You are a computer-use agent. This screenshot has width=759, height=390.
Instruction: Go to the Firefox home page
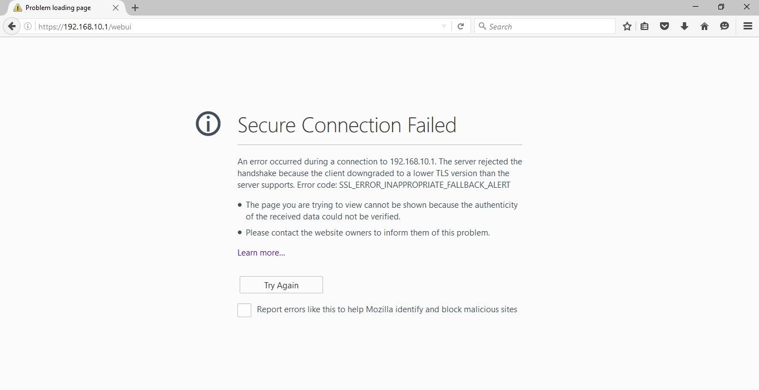click(x=705, y=26)
